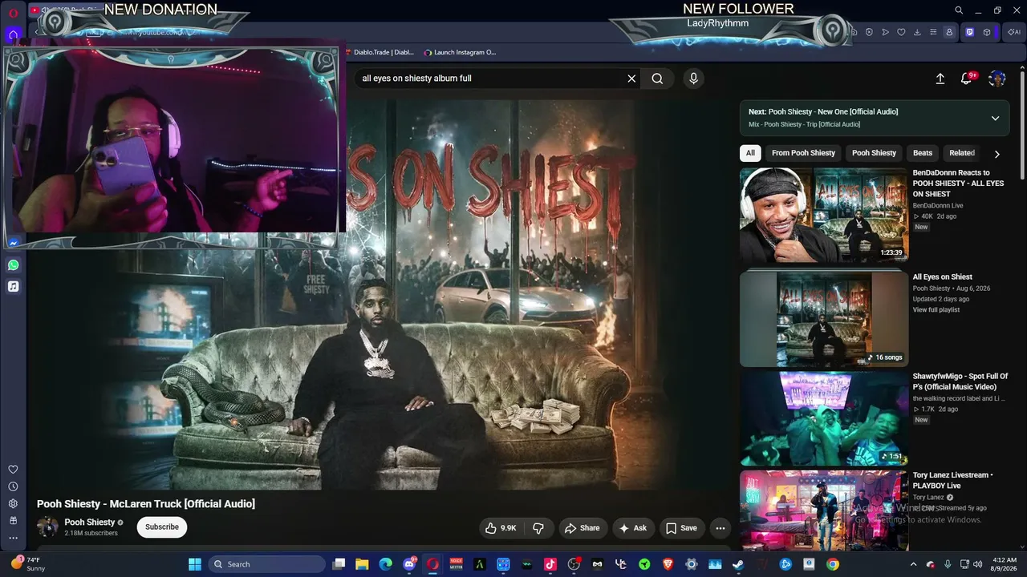Click the three-dots sidebar setup button
This screenshot has width=1027, height=577.
tap(13, 538)
